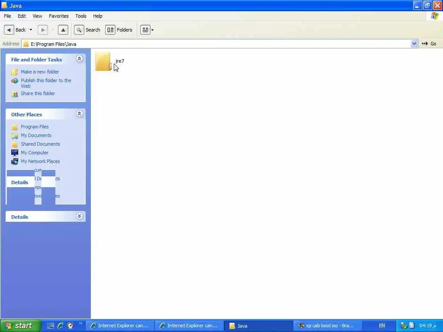
Task: Click the EN language indicator
Action: coord(382,326)
